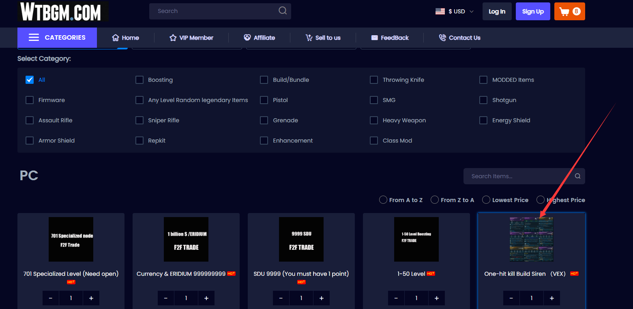Check the Firmware checkbox
Viewport: 633px width, 309px height.
[30, 100]
